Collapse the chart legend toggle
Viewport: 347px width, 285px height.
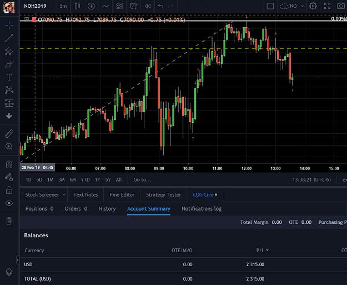26,19
